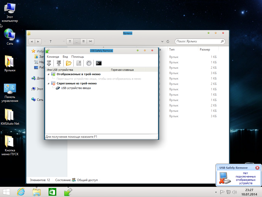The width and height of the screenshot is (262, 197).
Task: Collapse the Отображаемые в трей-меню group
Action: pyautogui.click(x=48, y=74)
